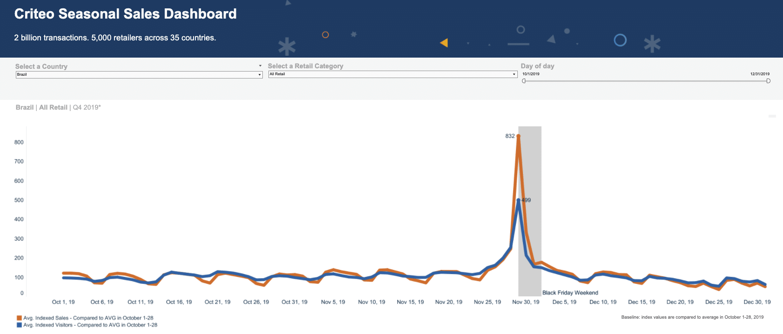Click the Dec 15, 19 axis label

(642, 302)
